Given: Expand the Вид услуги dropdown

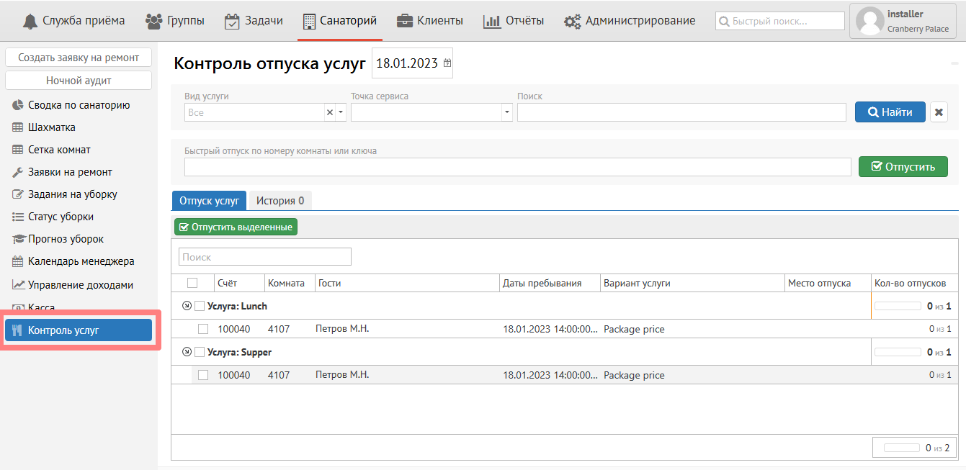Looking at the screenshot, I should click(341, 112).
